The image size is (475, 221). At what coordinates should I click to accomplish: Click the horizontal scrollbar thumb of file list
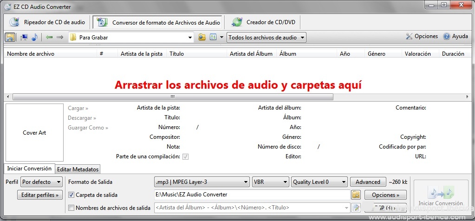[x=173, y=97]
